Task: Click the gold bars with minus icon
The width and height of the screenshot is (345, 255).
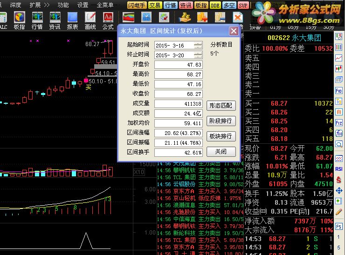Action: tap(220, 17)
